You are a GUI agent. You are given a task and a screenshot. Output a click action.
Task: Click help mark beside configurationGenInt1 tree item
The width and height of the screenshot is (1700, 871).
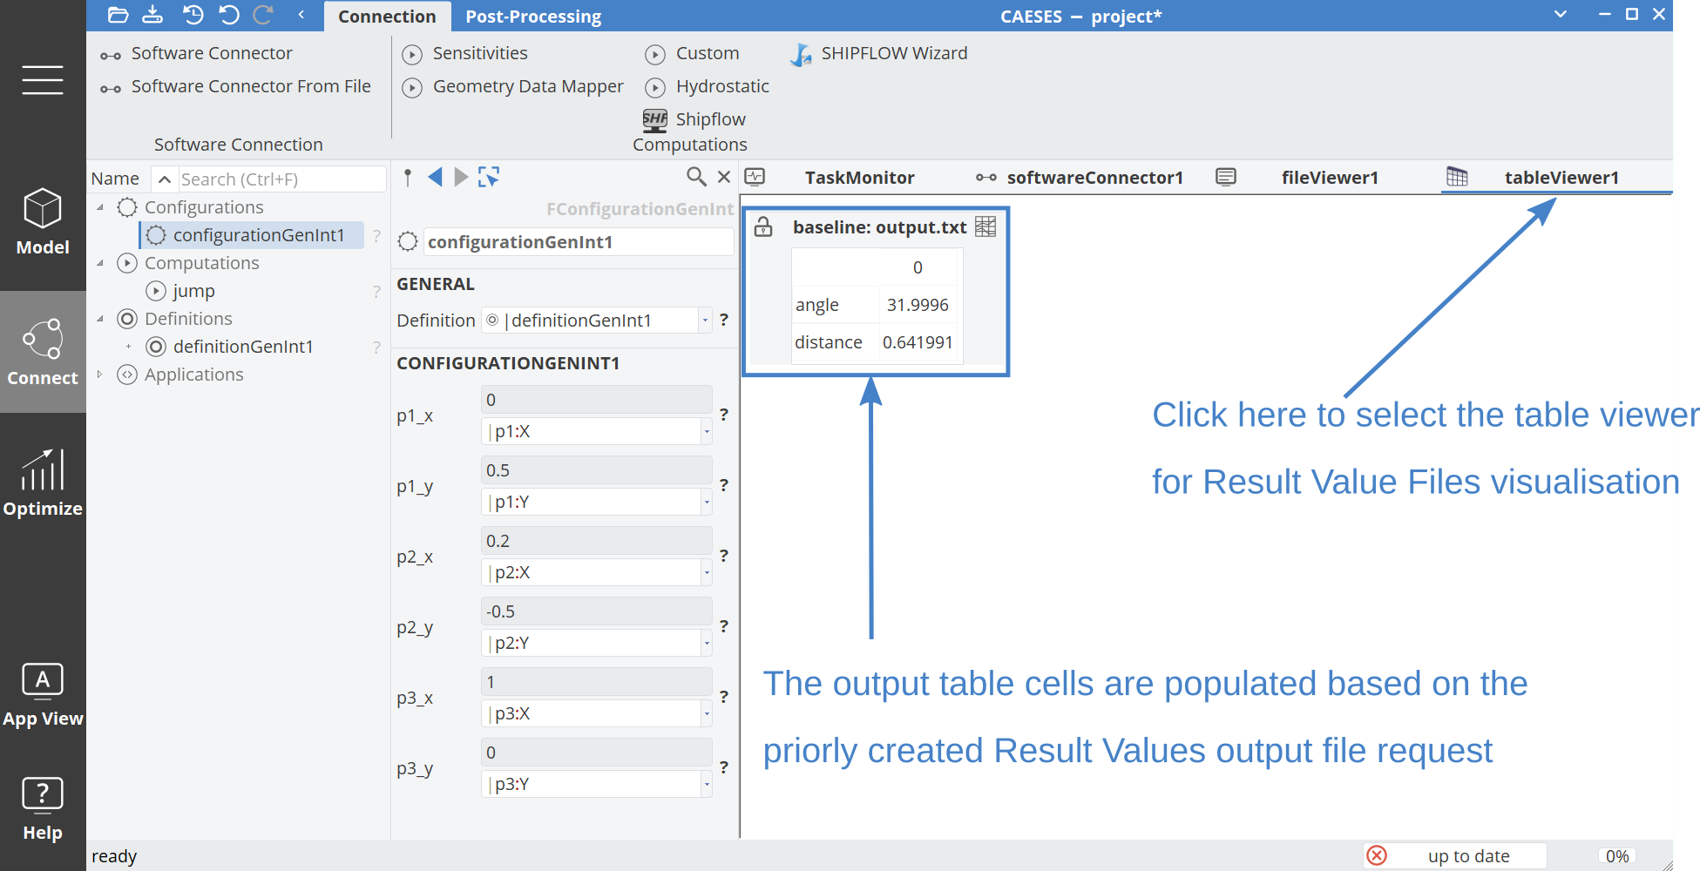click(376, 236)
